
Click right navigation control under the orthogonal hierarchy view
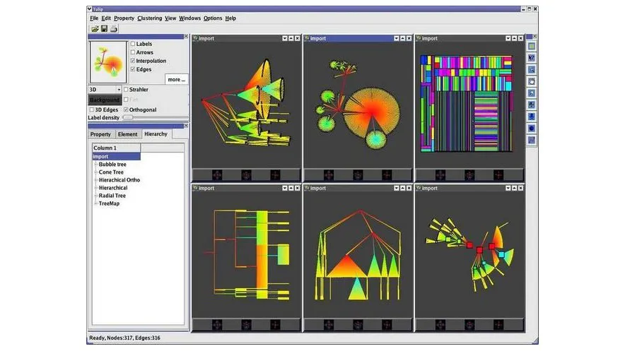click(x=275, y=325)
